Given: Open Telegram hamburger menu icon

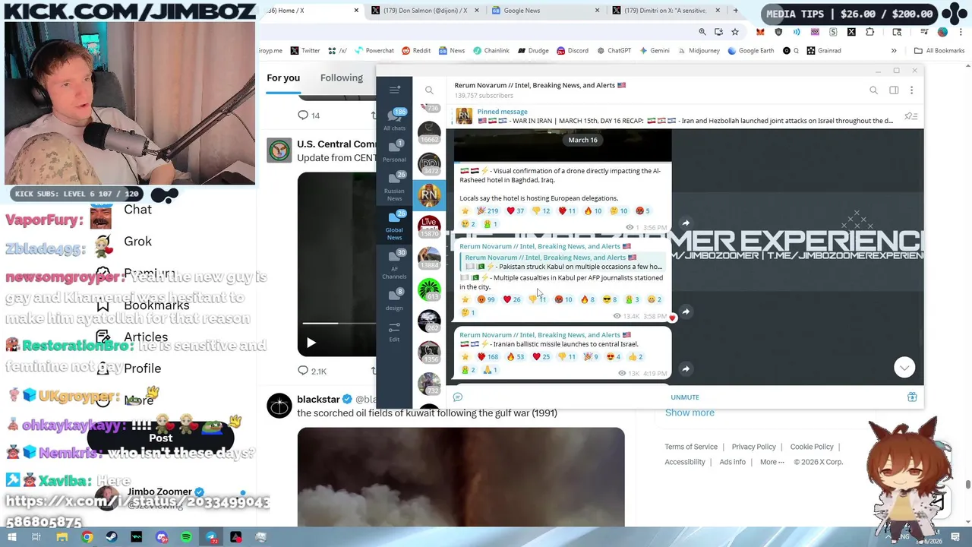Looking at the screenshot, I should (x=394, y=90).
